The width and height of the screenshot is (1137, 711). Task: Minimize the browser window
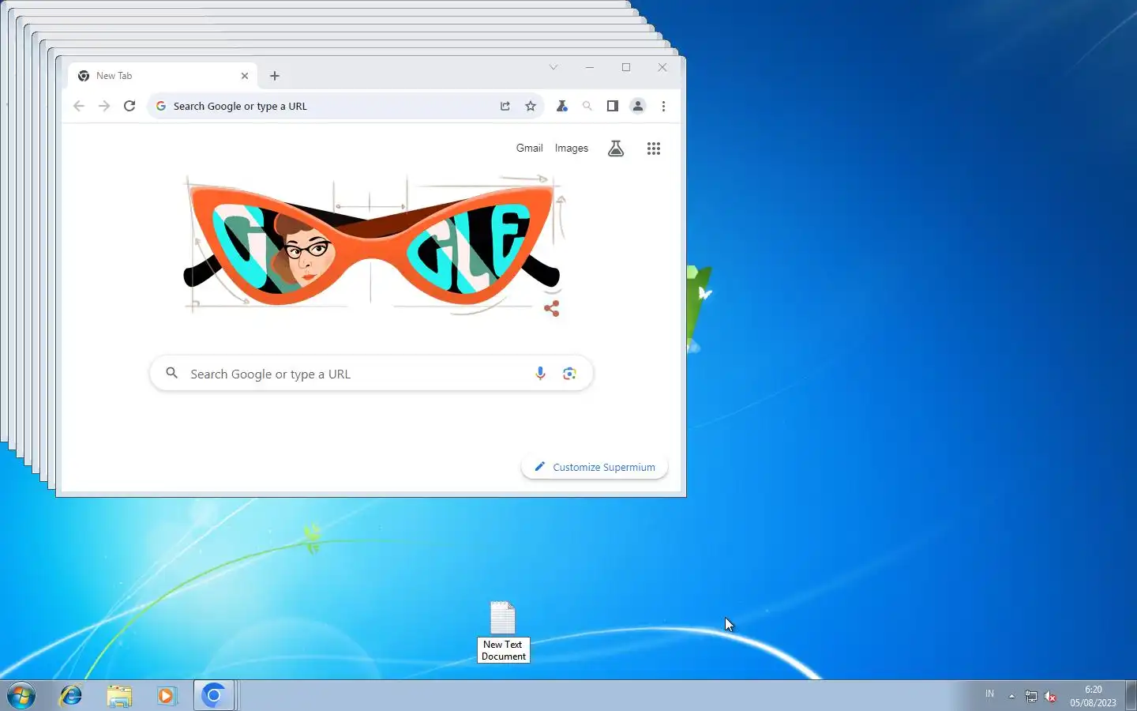pyautogui.click(x=590, y=67)
